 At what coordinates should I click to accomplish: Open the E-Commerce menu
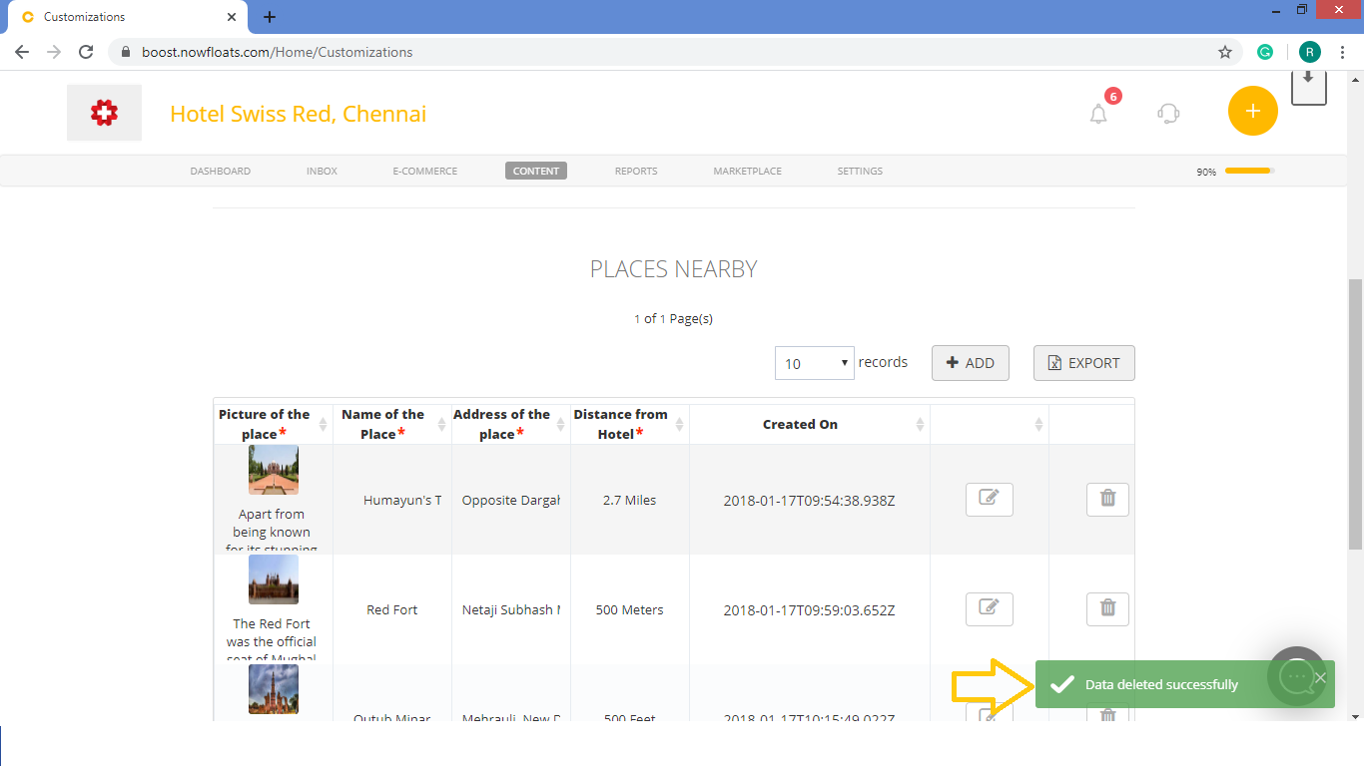click(425, 171)
